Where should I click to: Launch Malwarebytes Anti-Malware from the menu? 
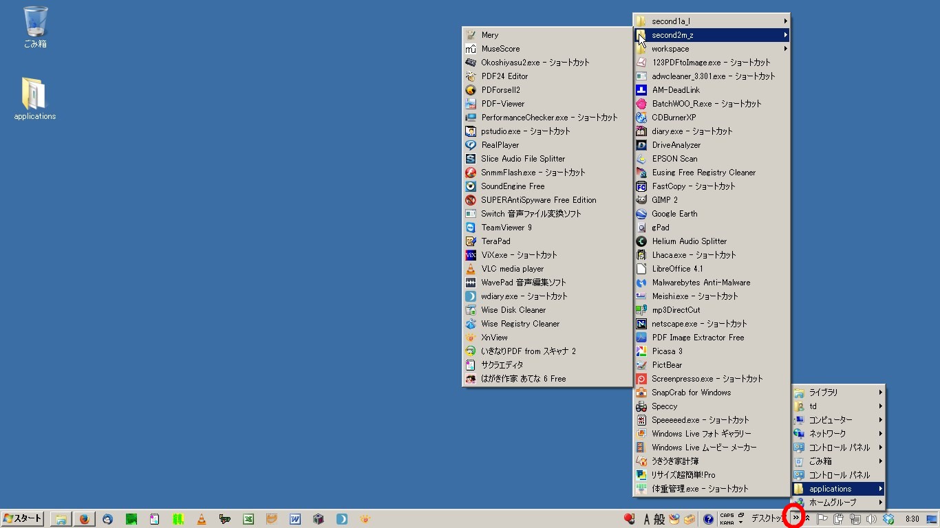coord(712,283)
